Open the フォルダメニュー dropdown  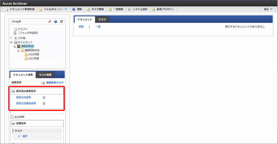pyautogui.click(x=53, y=9)
